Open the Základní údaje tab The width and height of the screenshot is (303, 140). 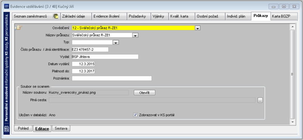(x=76, y=16)
